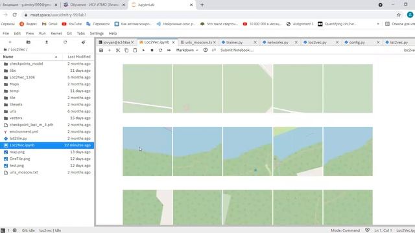
Task: Open the Run menu
Action: click(42, 33)
